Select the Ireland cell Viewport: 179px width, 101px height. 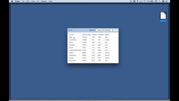75,53
